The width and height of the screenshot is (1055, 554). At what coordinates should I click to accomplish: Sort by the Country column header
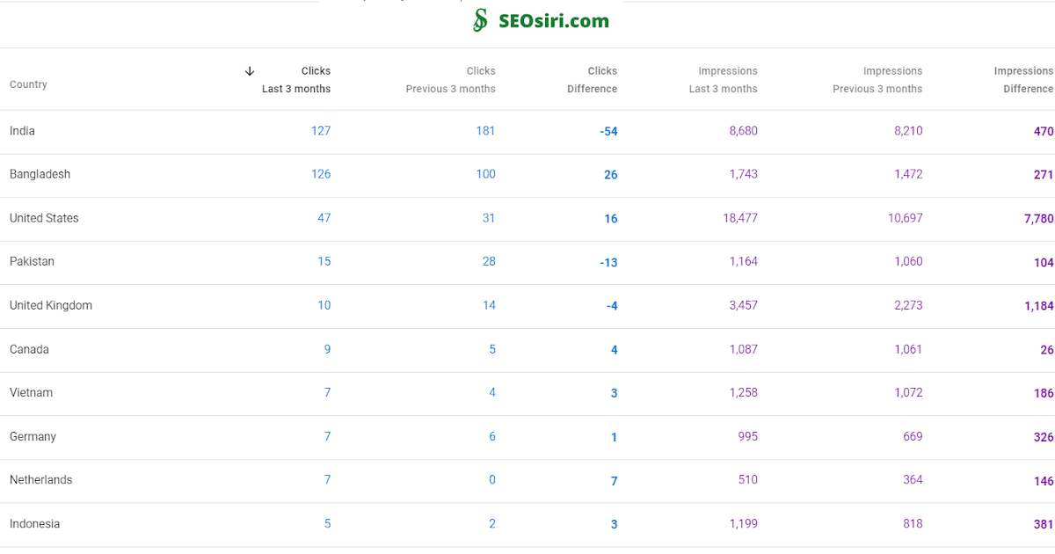[x=28, y=84]
